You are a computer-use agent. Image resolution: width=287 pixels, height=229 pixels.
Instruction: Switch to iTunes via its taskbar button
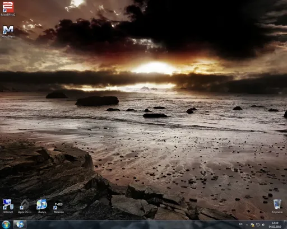[20, 225]
